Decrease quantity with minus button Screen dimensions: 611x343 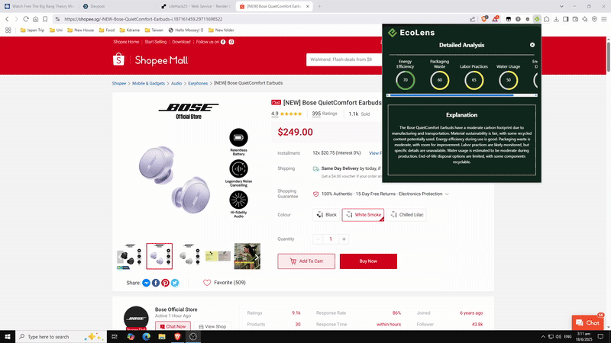tap(318, 239)
